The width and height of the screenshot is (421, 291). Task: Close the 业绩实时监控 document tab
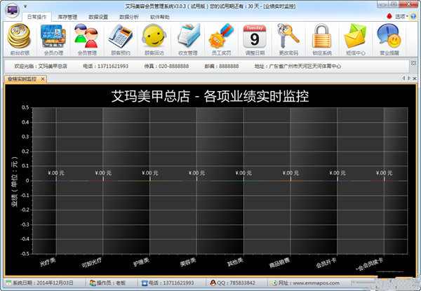41,80
